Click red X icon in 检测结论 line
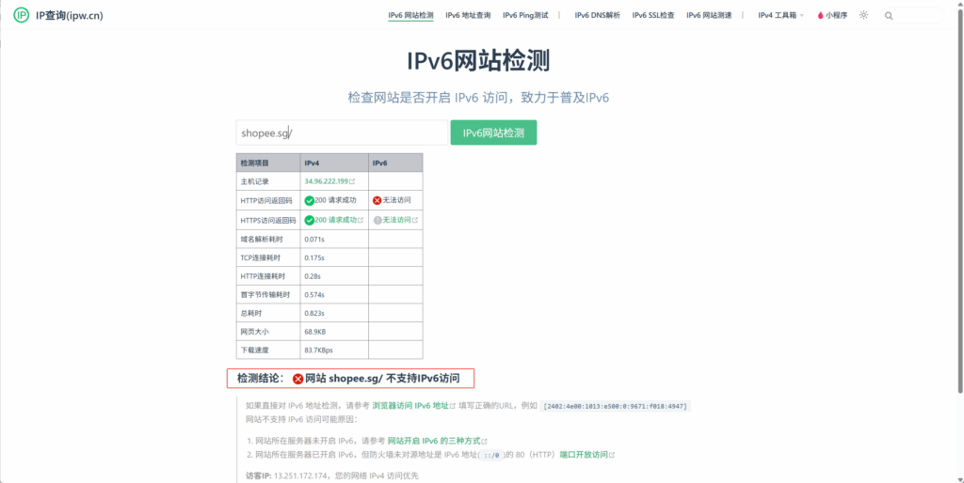Screen dimensions: 964x483 (x=298, y=379)
